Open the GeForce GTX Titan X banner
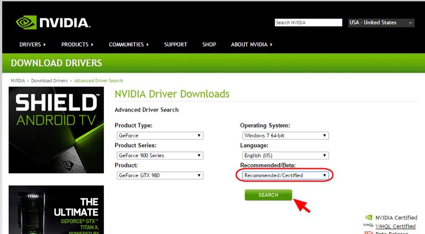This screenshot has height=234, width=425. 56,209
